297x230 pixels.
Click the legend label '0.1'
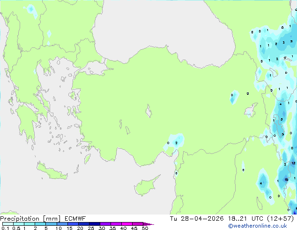click(x=5, y=228)
